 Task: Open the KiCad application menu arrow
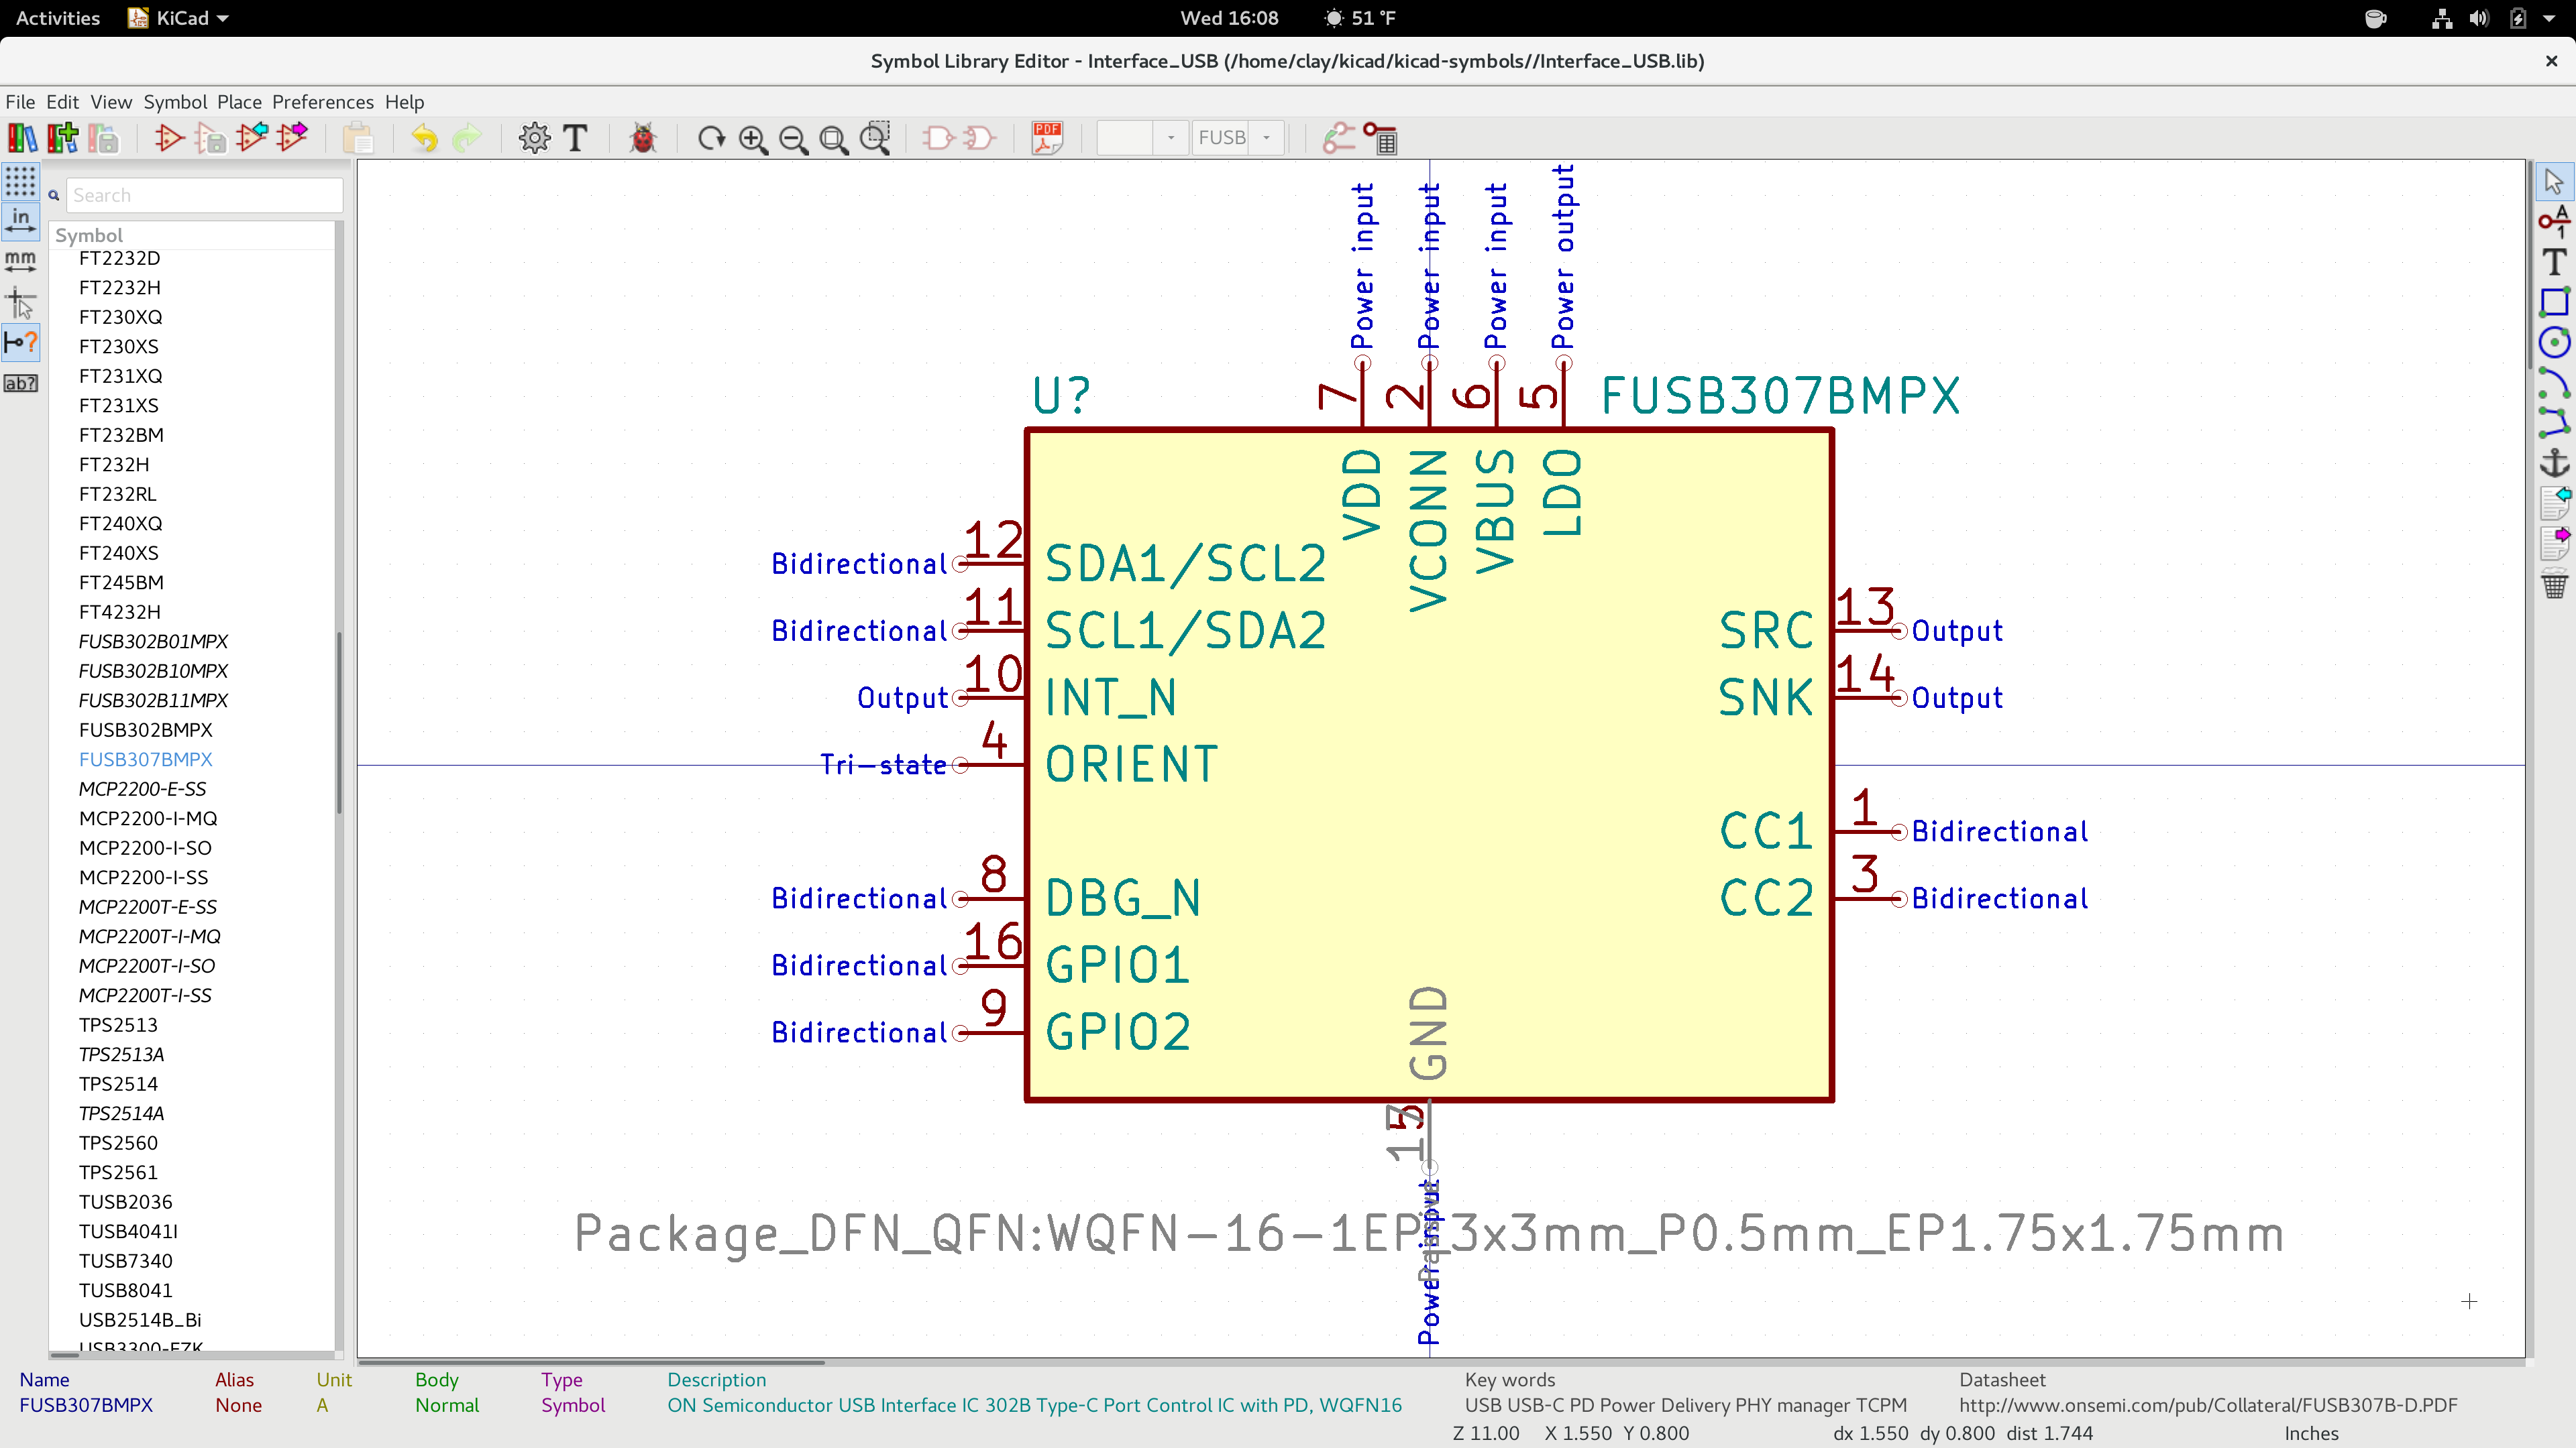pos(223,18)
